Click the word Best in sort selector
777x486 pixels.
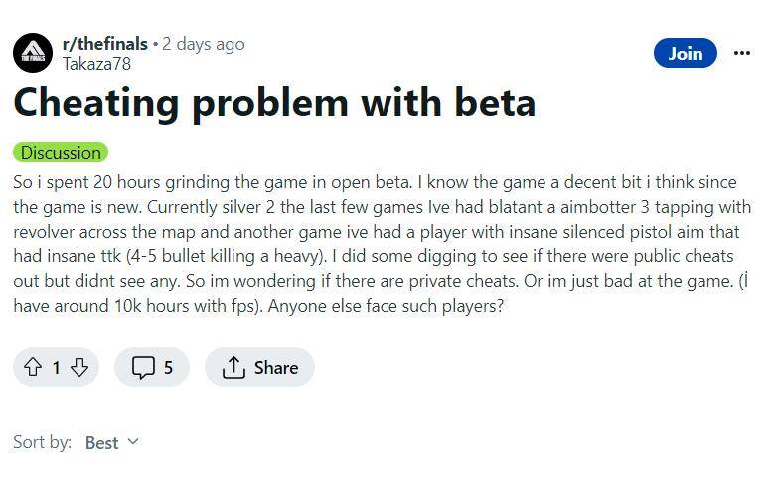coord(101,442)
